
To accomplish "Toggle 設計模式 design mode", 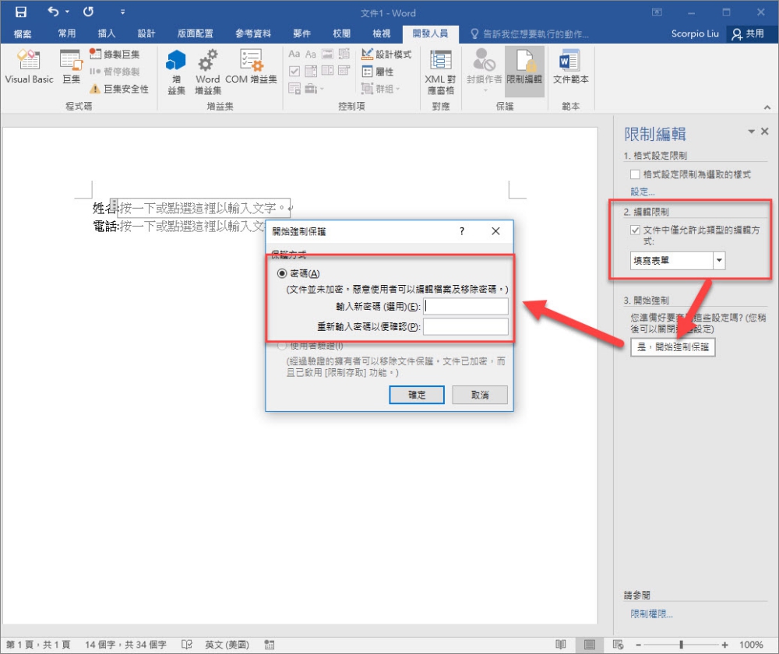I will [x=386, y=54].
